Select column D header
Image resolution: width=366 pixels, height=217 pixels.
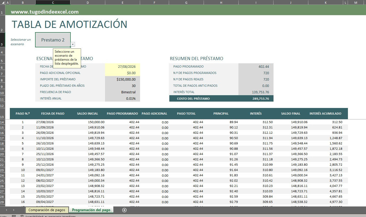[88, 2]
